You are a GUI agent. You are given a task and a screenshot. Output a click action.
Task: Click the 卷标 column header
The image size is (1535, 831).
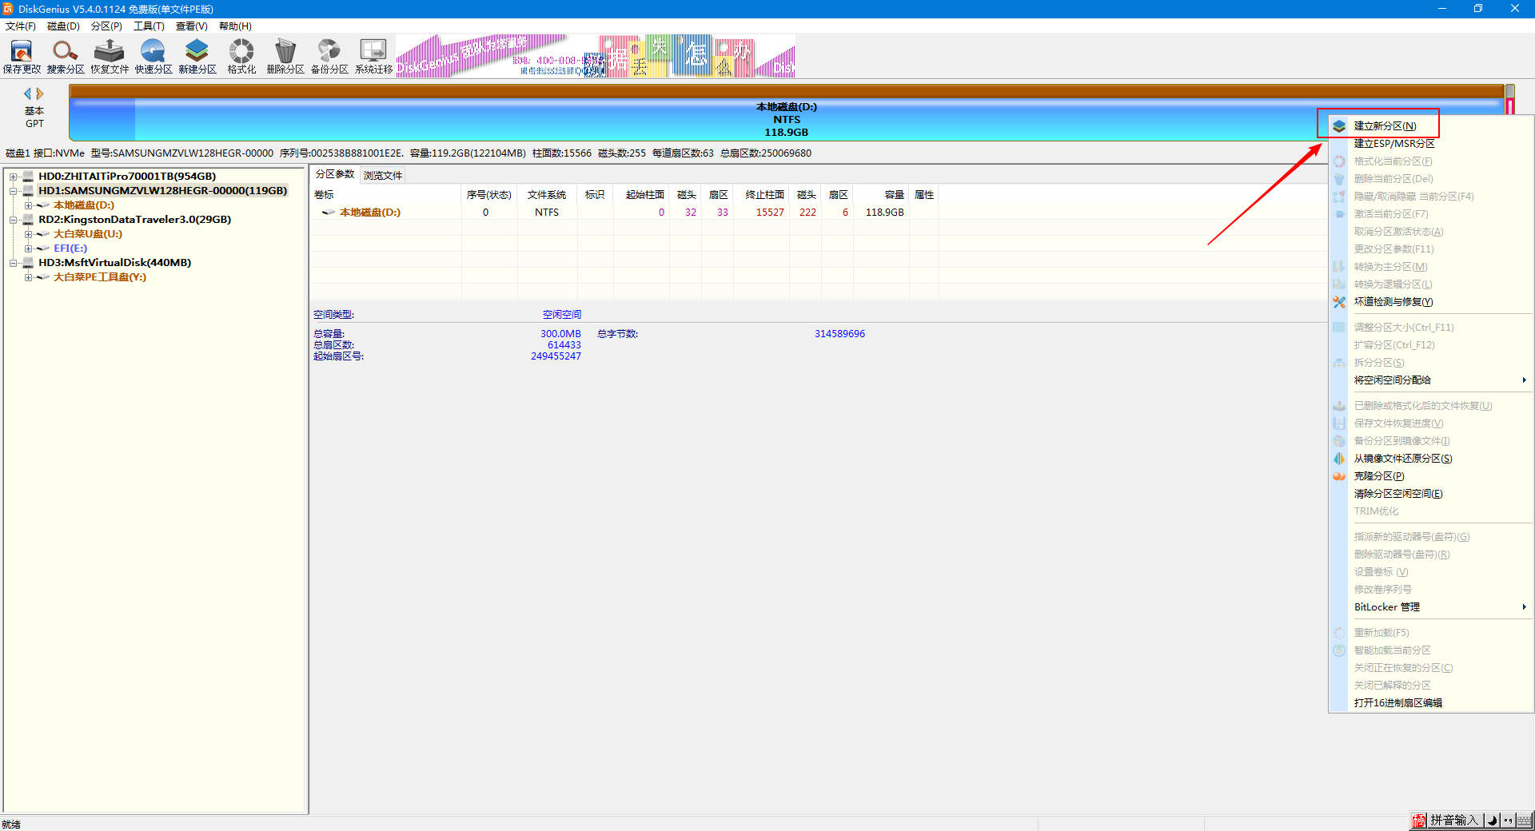click(x=385, y=195)
